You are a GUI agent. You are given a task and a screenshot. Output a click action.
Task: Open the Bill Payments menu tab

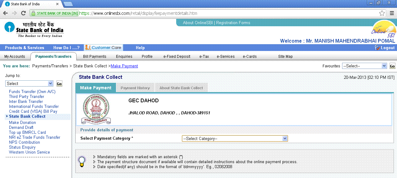(95, 57)
